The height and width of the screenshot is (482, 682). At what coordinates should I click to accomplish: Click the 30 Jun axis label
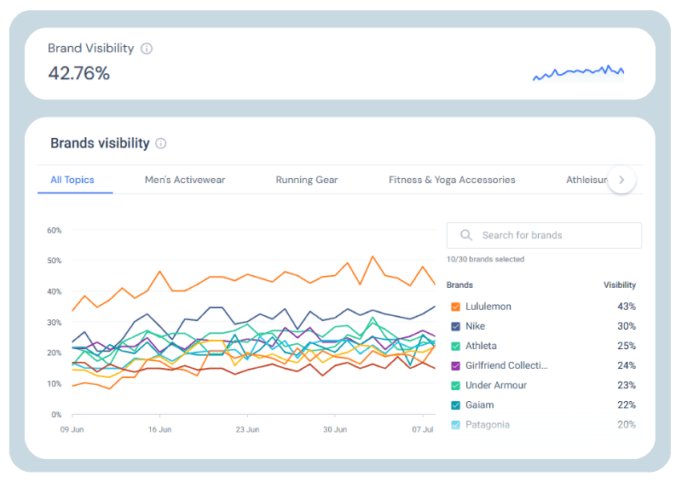[x=335, y=430]
